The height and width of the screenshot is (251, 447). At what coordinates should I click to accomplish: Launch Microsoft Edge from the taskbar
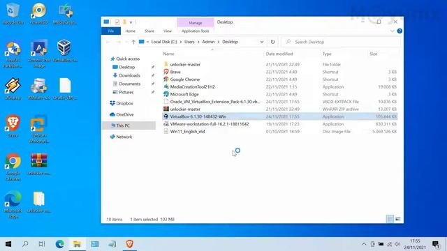[60, 244]
